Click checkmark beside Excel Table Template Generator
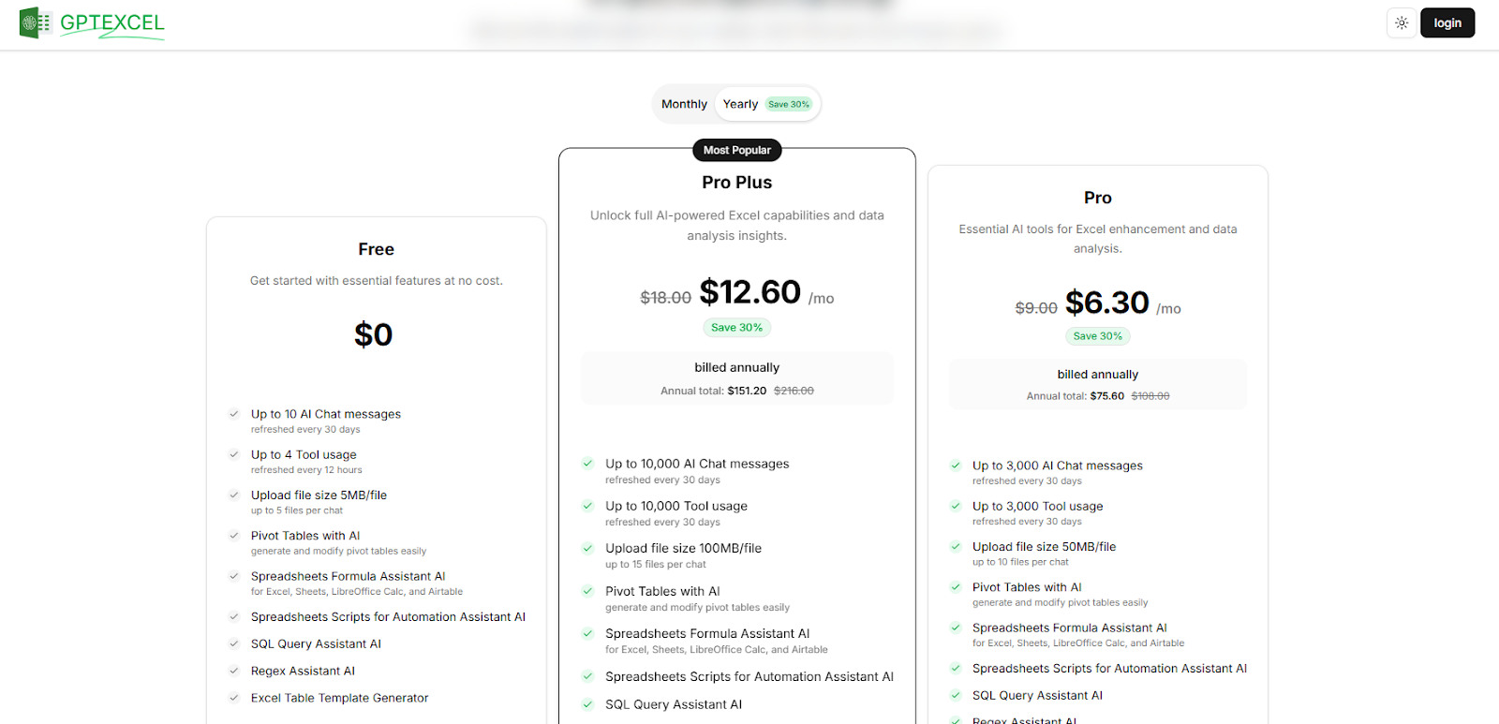 tap(233, 698)
